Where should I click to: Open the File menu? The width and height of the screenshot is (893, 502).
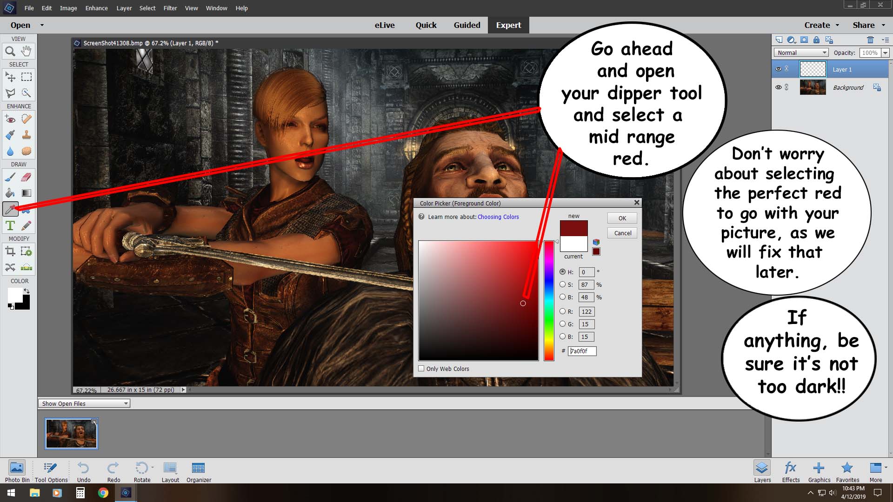click(x=29, y=8)
